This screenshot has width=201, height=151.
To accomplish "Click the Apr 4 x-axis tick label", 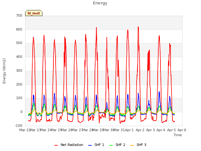I will point(161,130).
